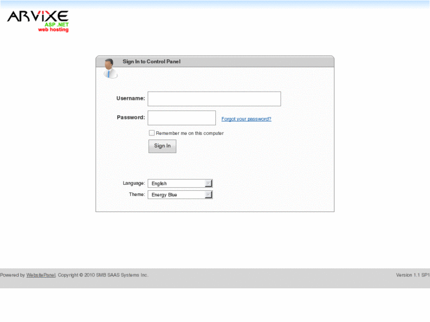Click the Copyright 2010 SMB SAAS Systems text
Viewport: 430px width, 322px height.
(x=103, y=275)
